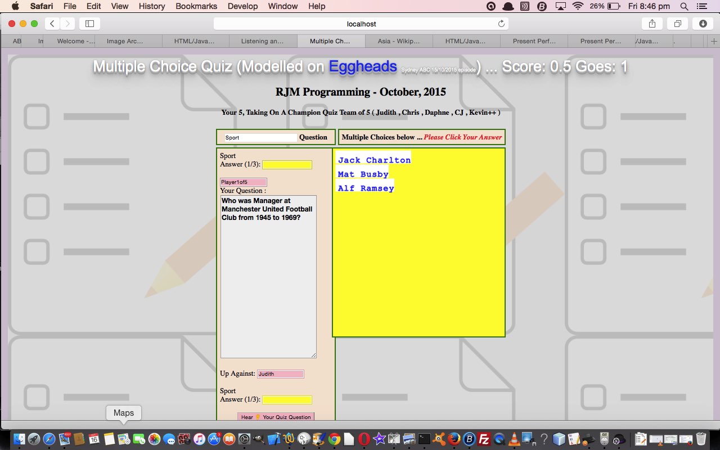The height and width of the screenshot is (450, 720).
Task: Show Safari's sidebar
Action: click(89, 24)
